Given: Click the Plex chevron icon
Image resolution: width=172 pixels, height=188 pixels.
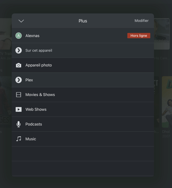Looking at the screenshot, I should coord(19,80).
